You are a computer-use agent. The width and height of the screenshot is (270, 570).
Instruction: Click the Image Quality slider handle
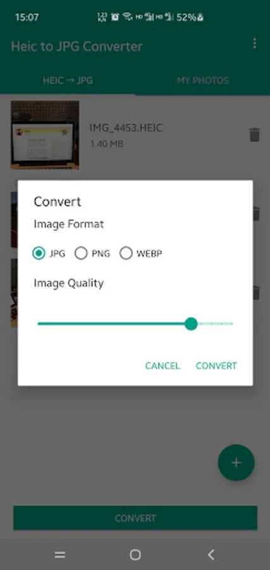(x=191, y=324)
